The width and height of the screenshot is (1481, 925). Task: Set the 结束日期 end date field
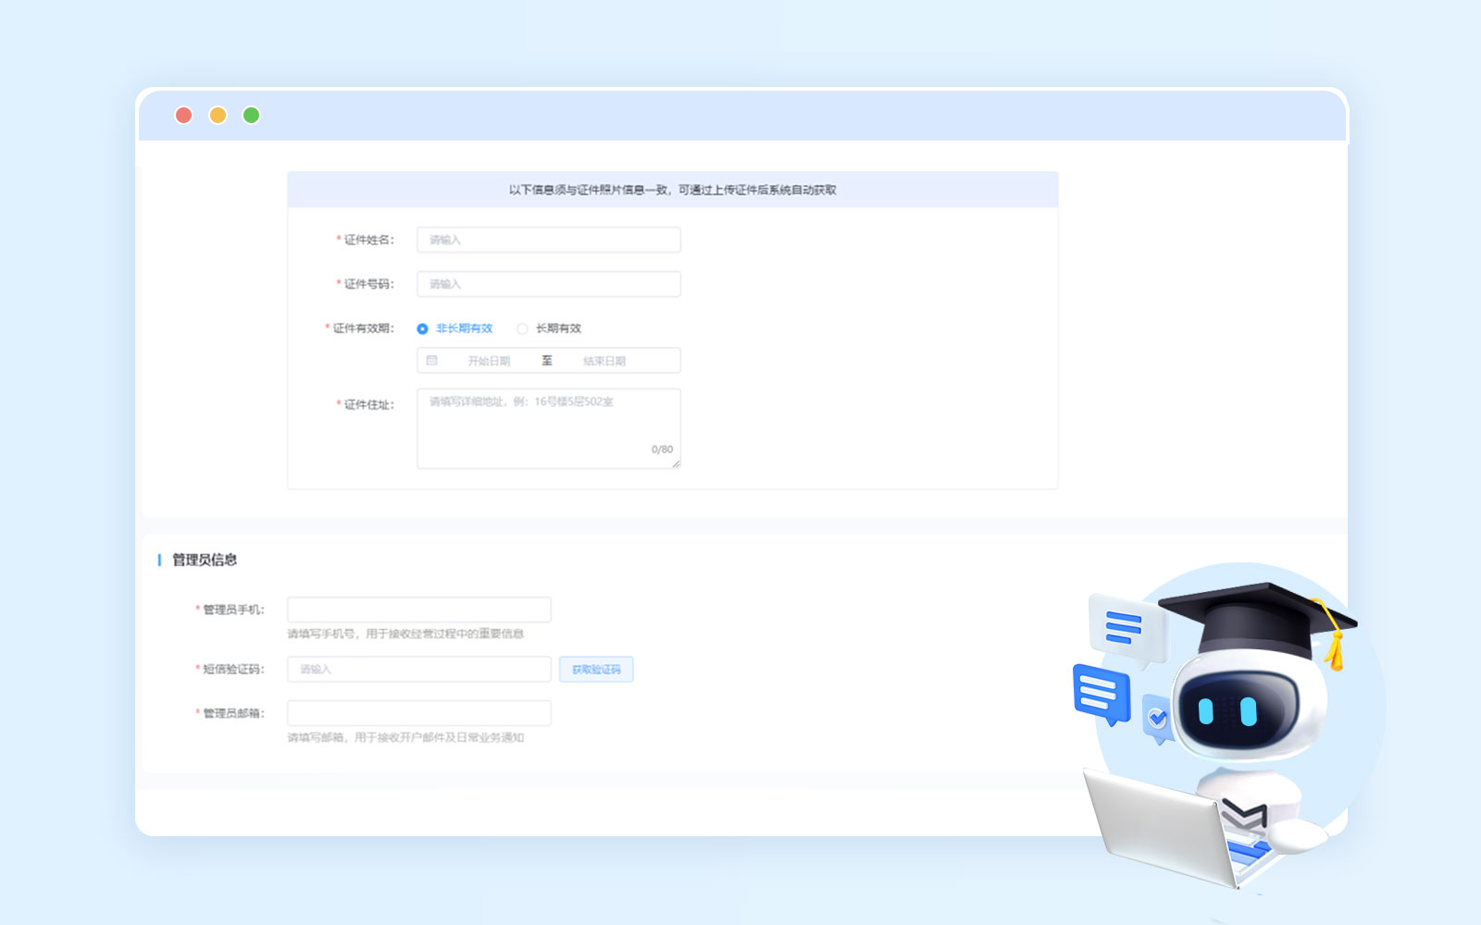[x=604, y=361]
